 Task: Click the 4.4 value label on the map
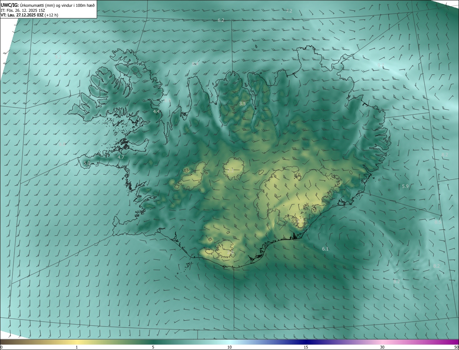(x=156, y=112)
